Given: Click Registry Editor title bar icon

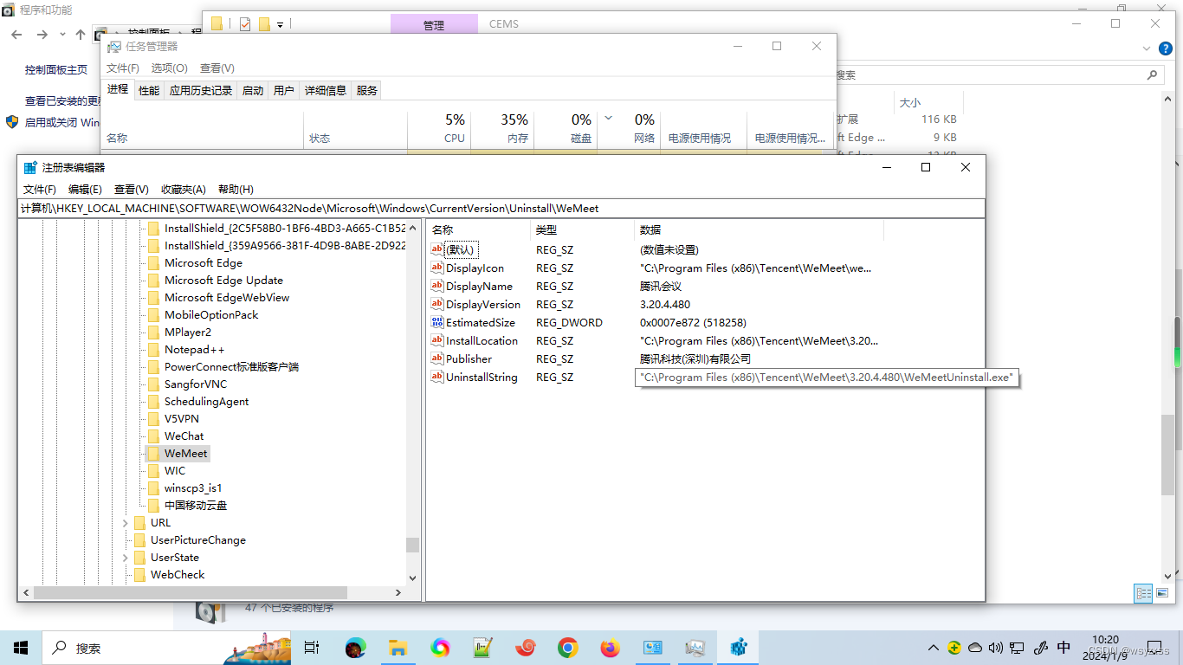Looking at the screenshot, I should [x=30, y=167].
